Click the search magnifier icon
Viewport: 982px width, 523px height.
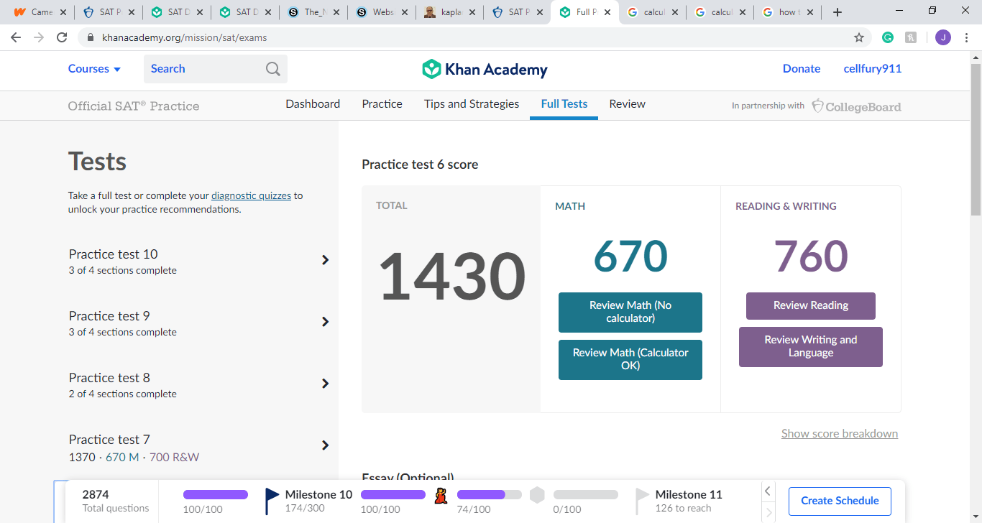(x=273, y=69)
